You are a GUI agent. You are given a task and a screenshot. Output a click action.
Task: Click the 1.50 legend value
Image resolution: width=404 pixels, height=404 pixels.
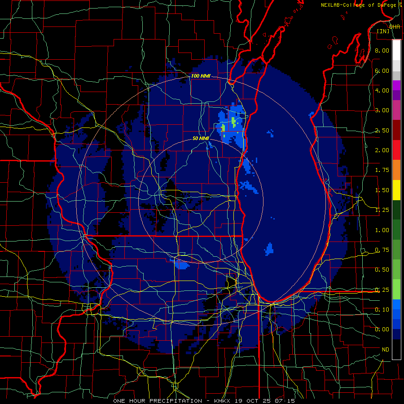tap(382, 190)
